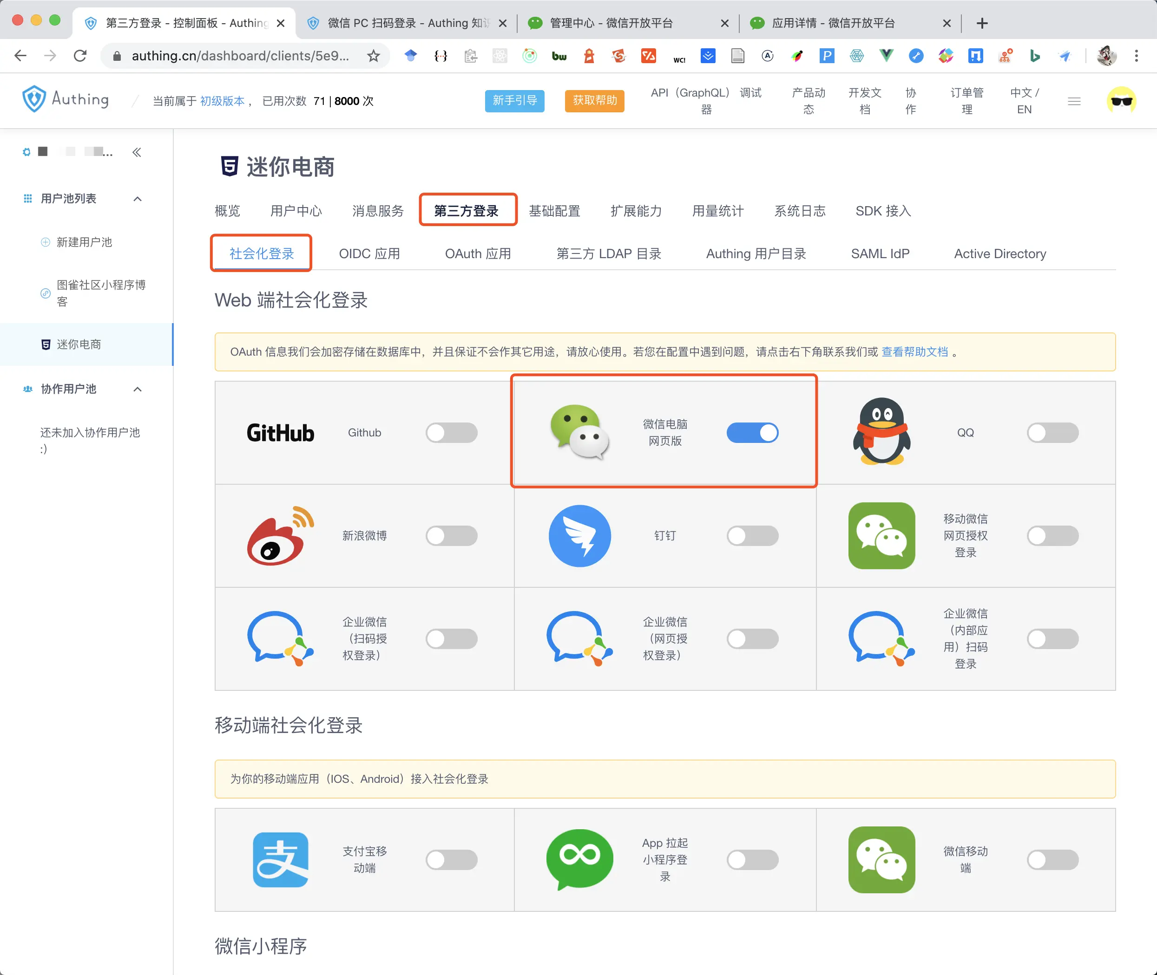Switch to 社会化登录 sub-tab
This screenshot has height=975, width=1157.
(262, 253)
